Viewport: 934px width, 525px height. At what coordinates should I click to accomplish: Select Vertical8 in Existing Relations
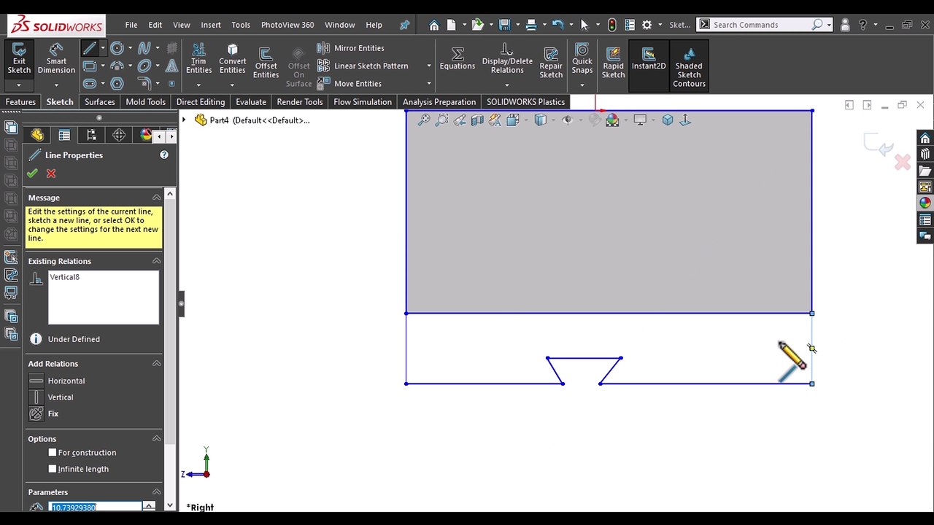pyautogui.click(x=64, y=277)
